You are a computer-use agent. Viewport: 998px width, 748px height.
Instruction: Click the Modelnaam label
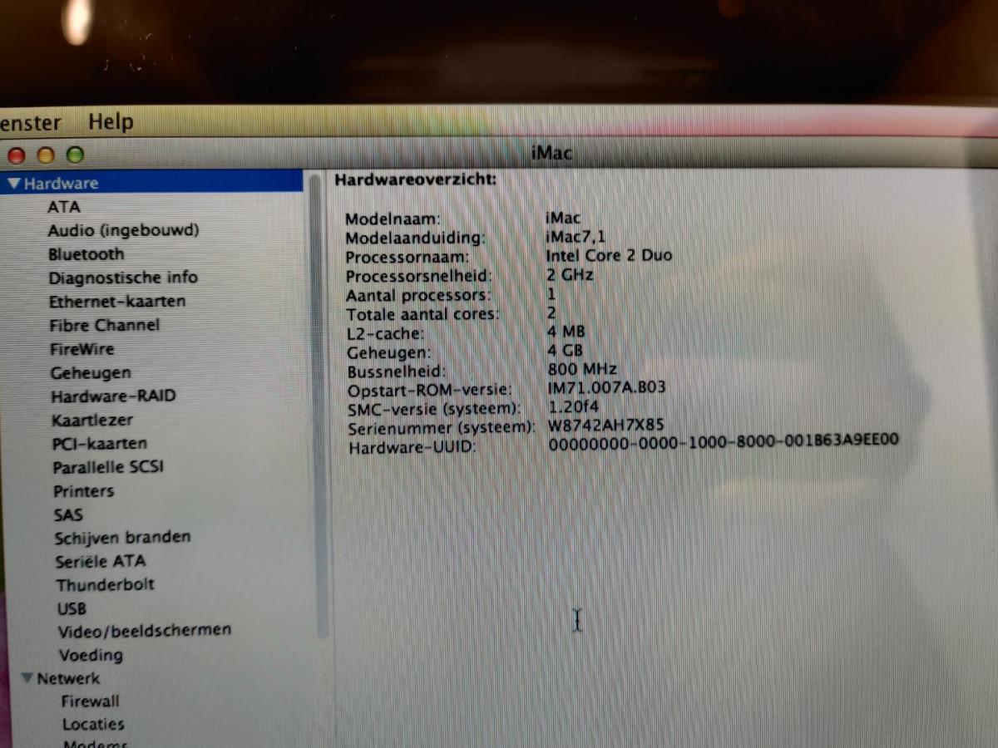pos(392,219)
